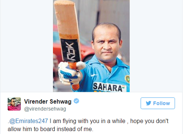183x134 pixels.
Task: Open the @Emirates247 mention link
Action: [28, 121]
